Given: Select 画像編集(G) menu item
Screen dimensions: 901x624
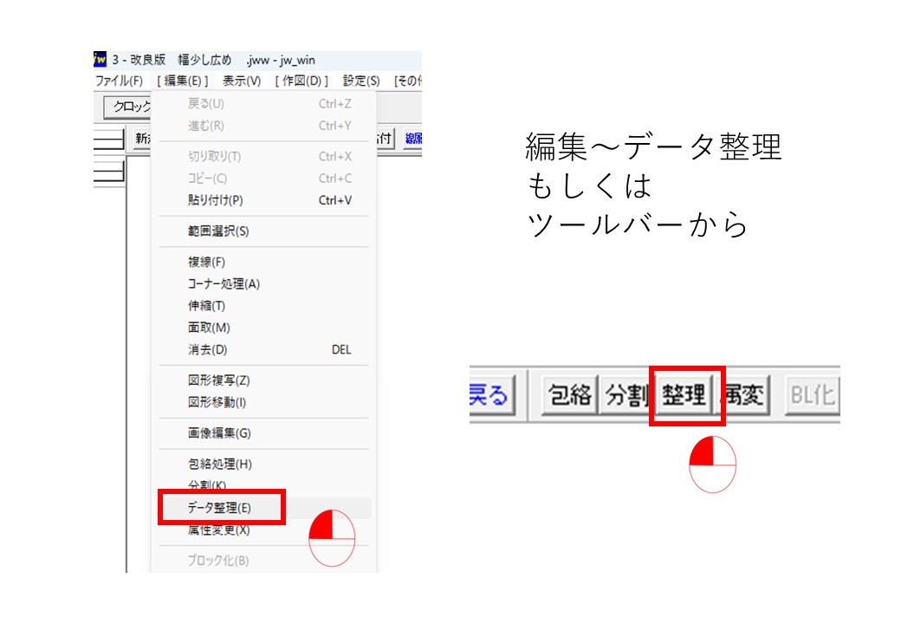Looking at the screenshot, I should pyautogui.click(x=219, y=433).
